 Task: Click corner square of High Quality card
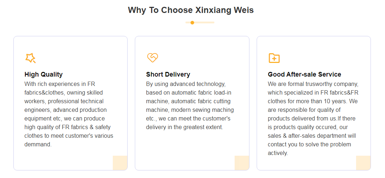(120, 163)
